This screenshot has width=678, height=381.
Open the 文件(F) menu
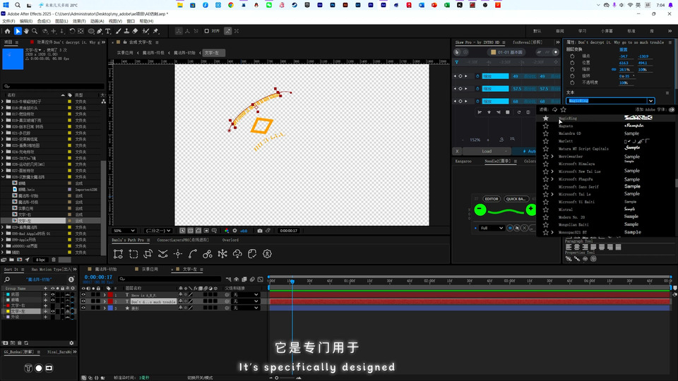point(8,21)
